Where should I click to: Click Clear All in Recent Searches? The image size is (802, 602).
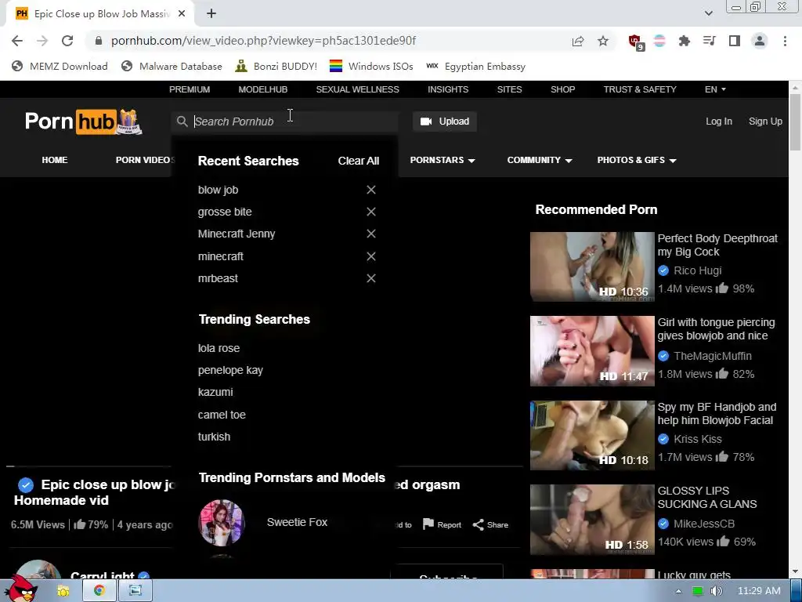coord(359,161)
